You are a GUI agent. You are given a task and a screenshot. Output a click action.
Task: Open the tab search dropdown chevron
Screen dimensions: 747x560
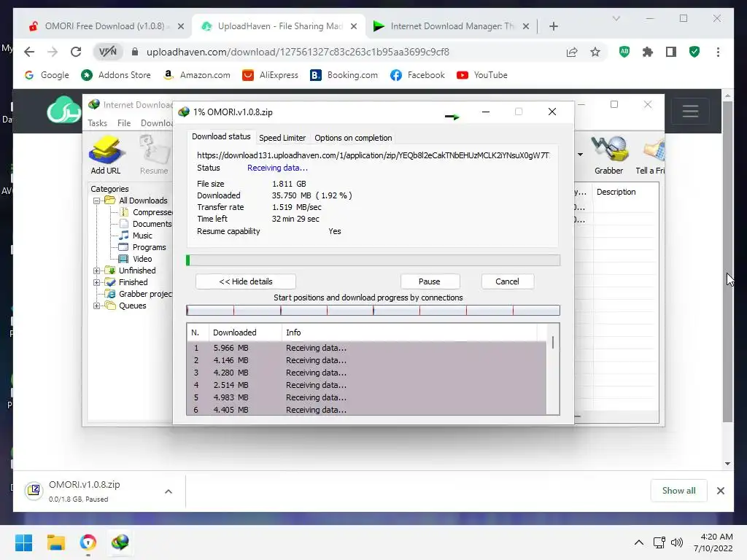(x=616, y=18)
